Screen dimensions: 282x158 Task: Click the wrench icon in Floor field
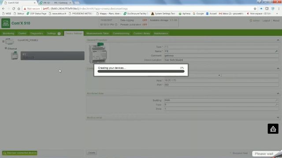tap(276, 104)
